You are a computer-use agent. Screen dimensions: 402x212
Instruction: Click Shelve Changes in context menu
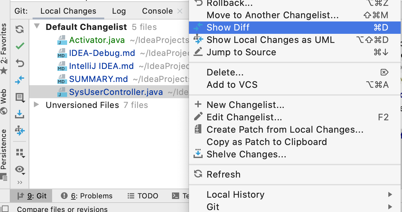(x=246, y=154)
